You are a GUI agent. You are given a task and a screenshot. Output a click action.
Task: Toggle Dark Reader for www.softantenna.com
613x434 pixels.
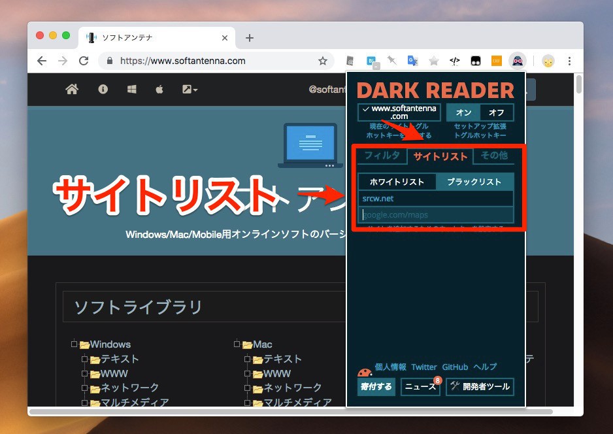[x=399, y=112]
